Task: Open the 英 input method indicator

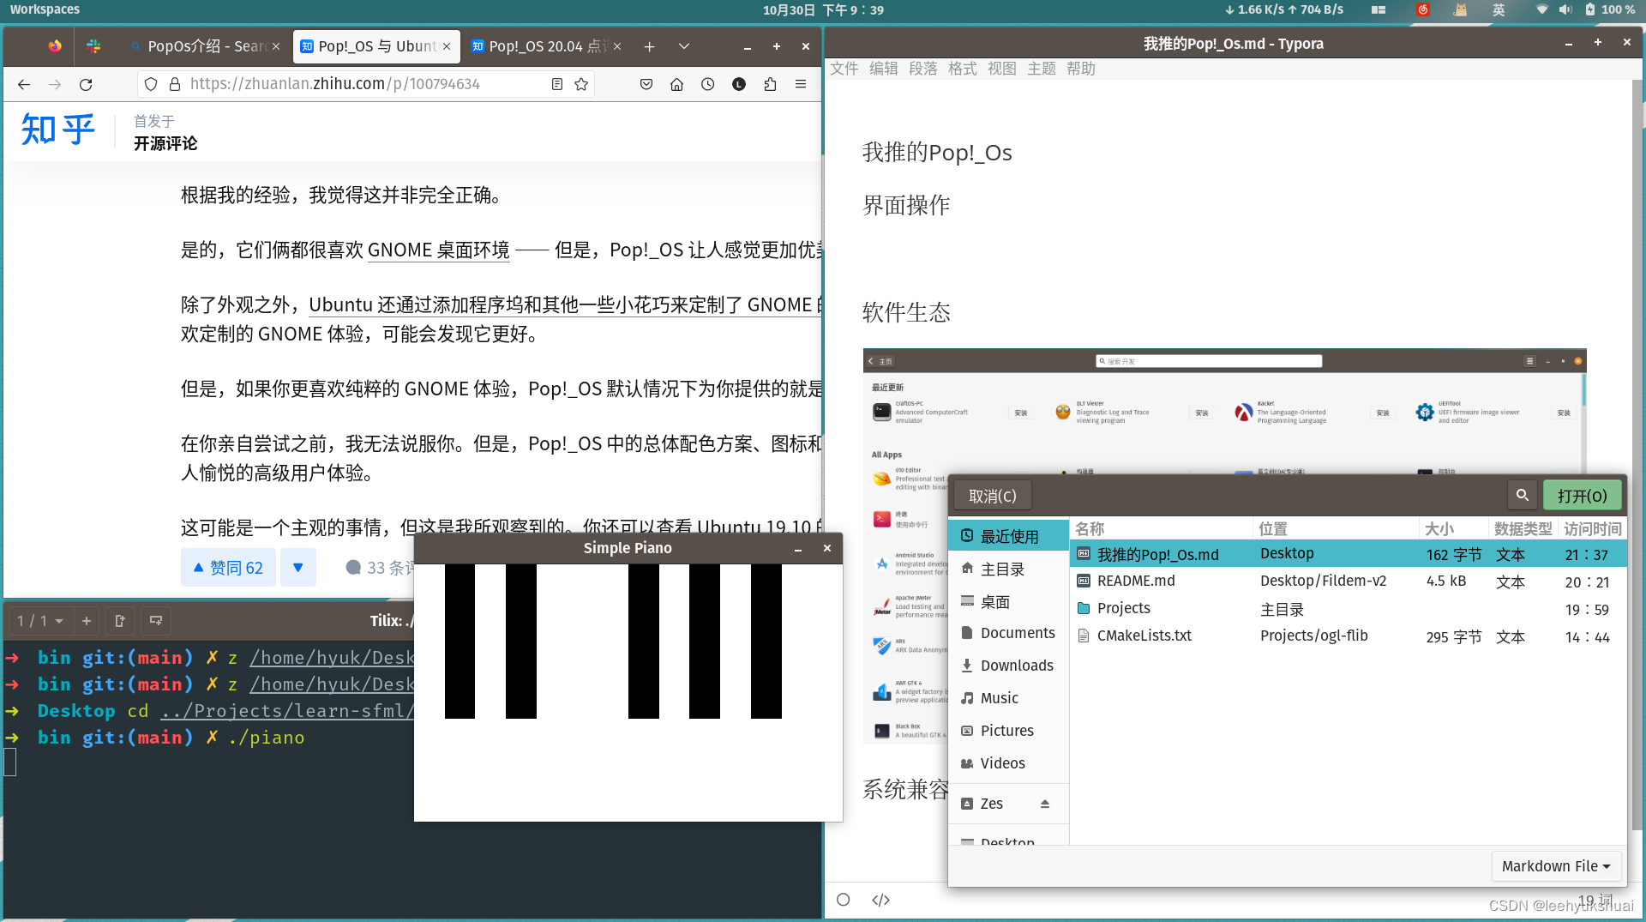Action: click(1499, 9)
